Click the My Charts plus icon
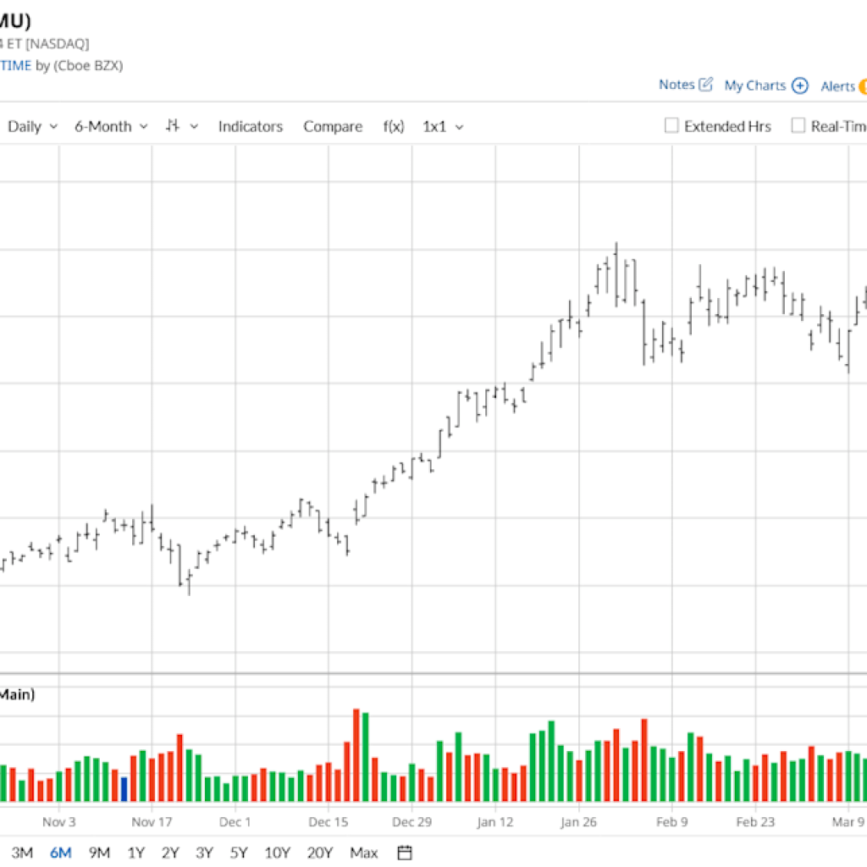This screenshot has width=867, height=867. (x=799, y=86)
